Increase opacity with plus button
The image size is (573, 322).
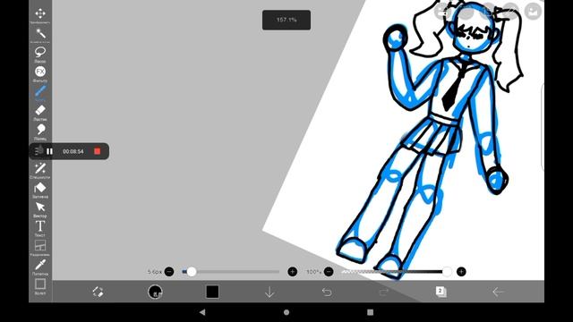coord(461,272)
